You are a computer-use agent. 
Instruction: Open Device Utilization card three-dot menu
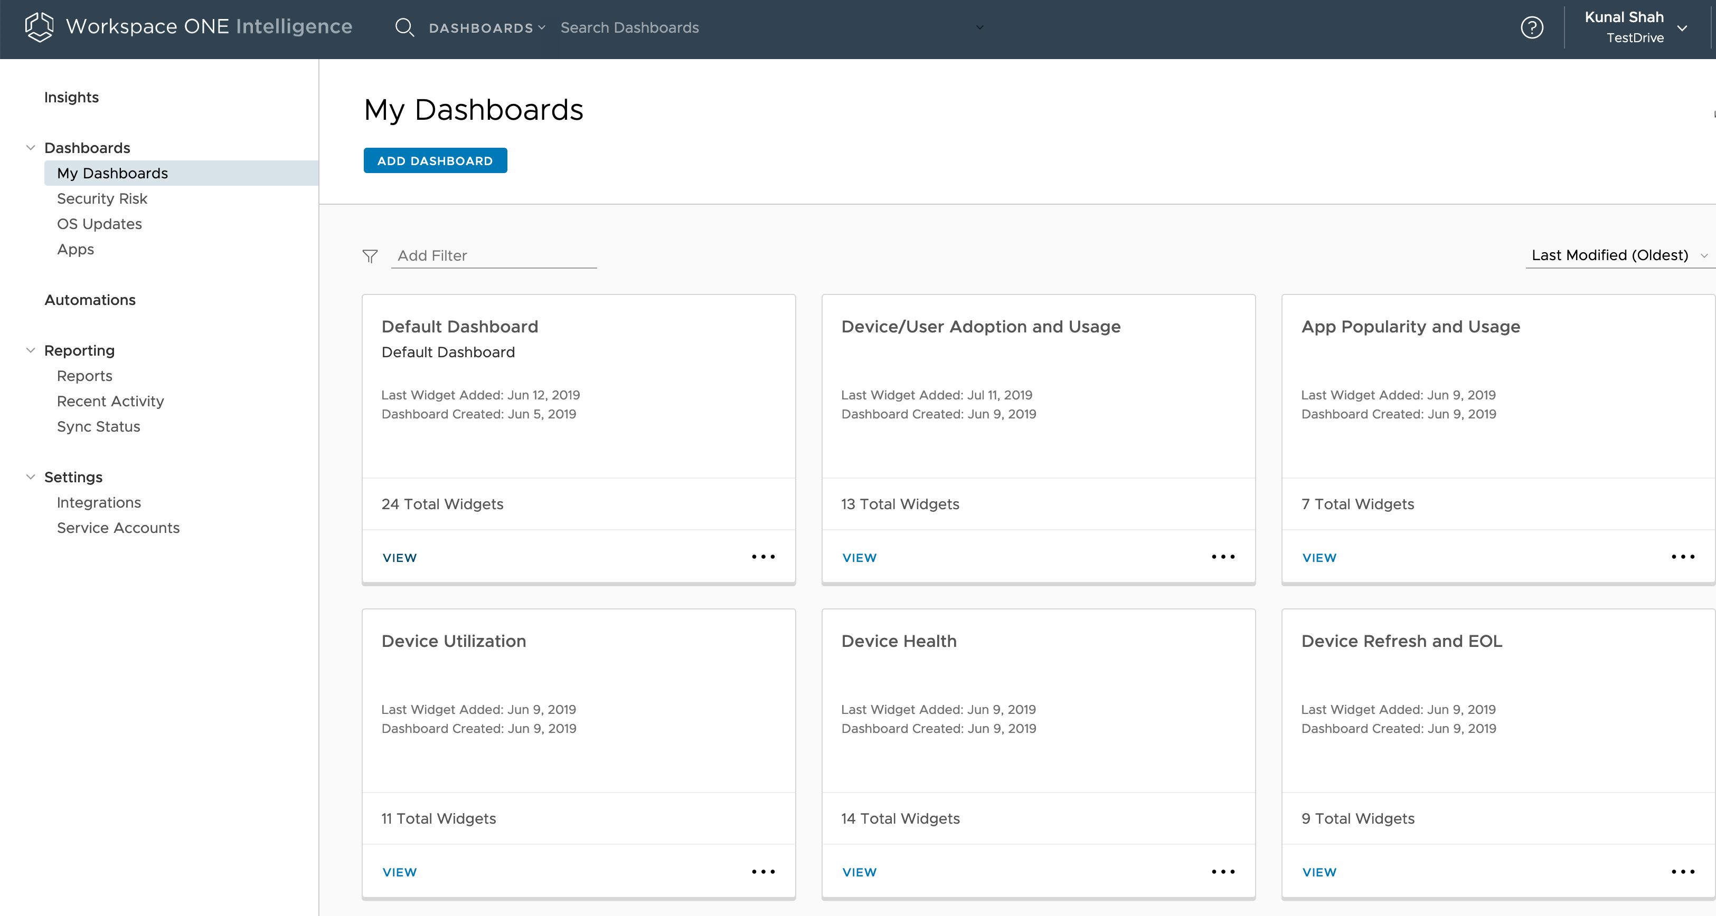click(763, 871)
